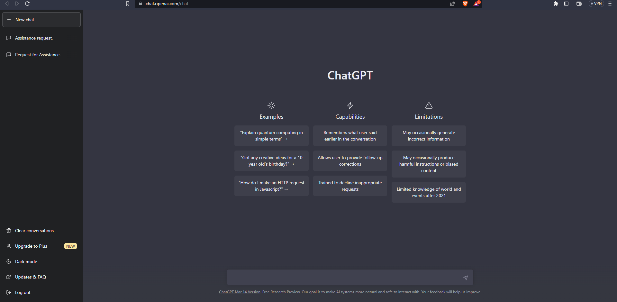Click 'May occasionally generate incorrect information' card
The height and width of the screenshot is (302, 617).
429,136
